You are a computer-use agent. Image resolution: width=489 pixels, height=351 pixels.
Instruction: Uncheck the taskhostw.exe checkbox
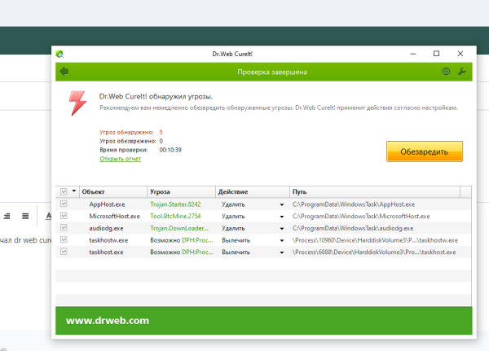[64, 239]
